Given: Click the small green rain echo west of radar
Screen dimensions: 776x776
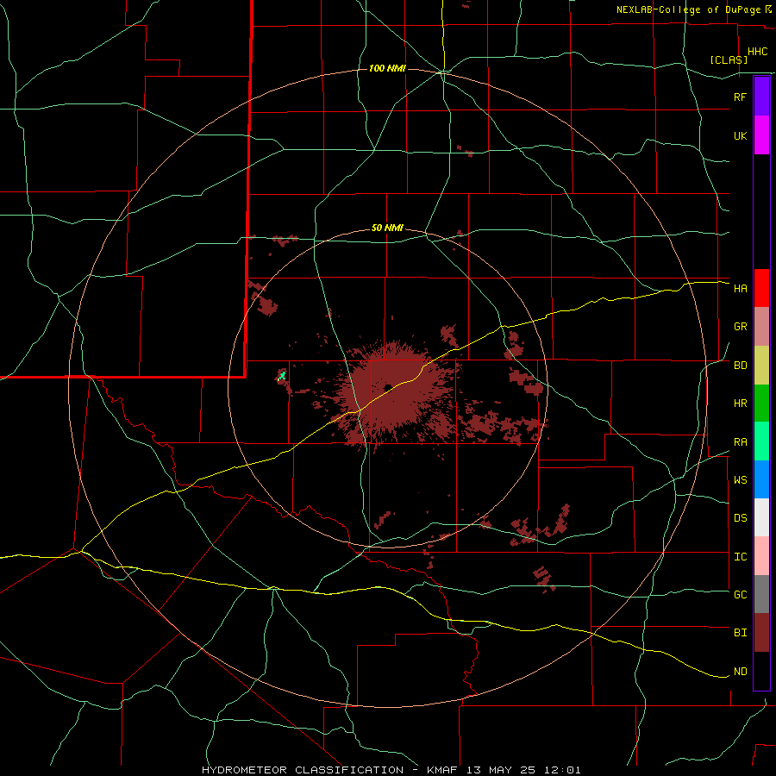Looking at the screenshot, I should point(282,376).
